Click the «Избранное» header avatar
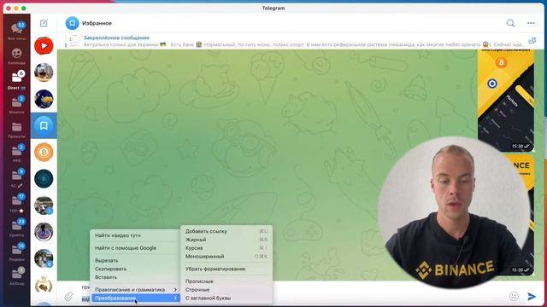 [x=72, y=23]
